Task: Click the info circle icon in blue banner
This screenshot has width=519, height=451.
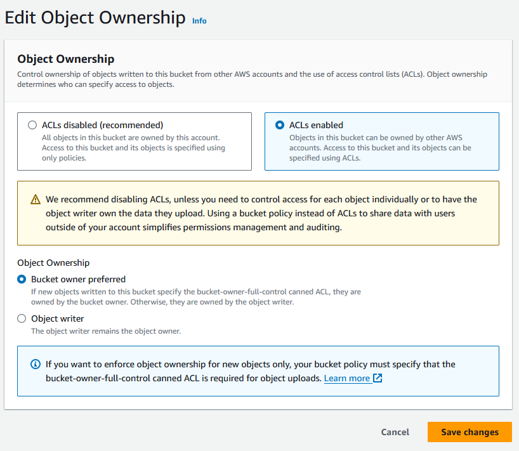Action: [35, 363]
